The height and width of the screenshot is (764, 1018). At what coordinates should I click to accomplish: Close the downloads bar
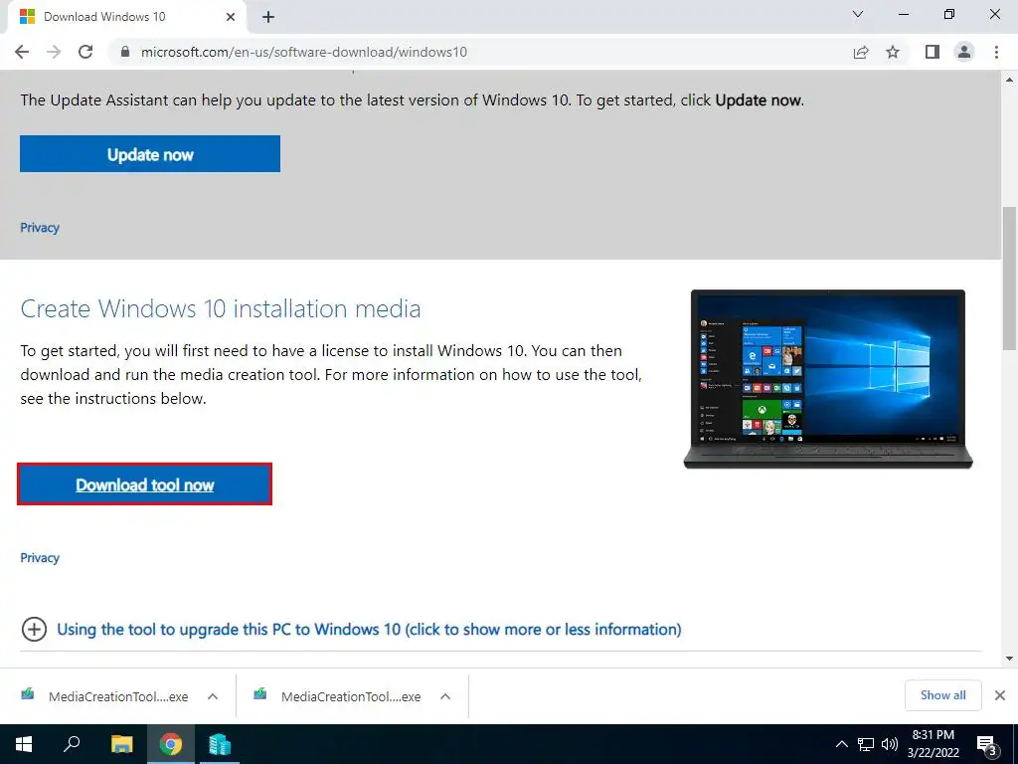[1000, 695]
